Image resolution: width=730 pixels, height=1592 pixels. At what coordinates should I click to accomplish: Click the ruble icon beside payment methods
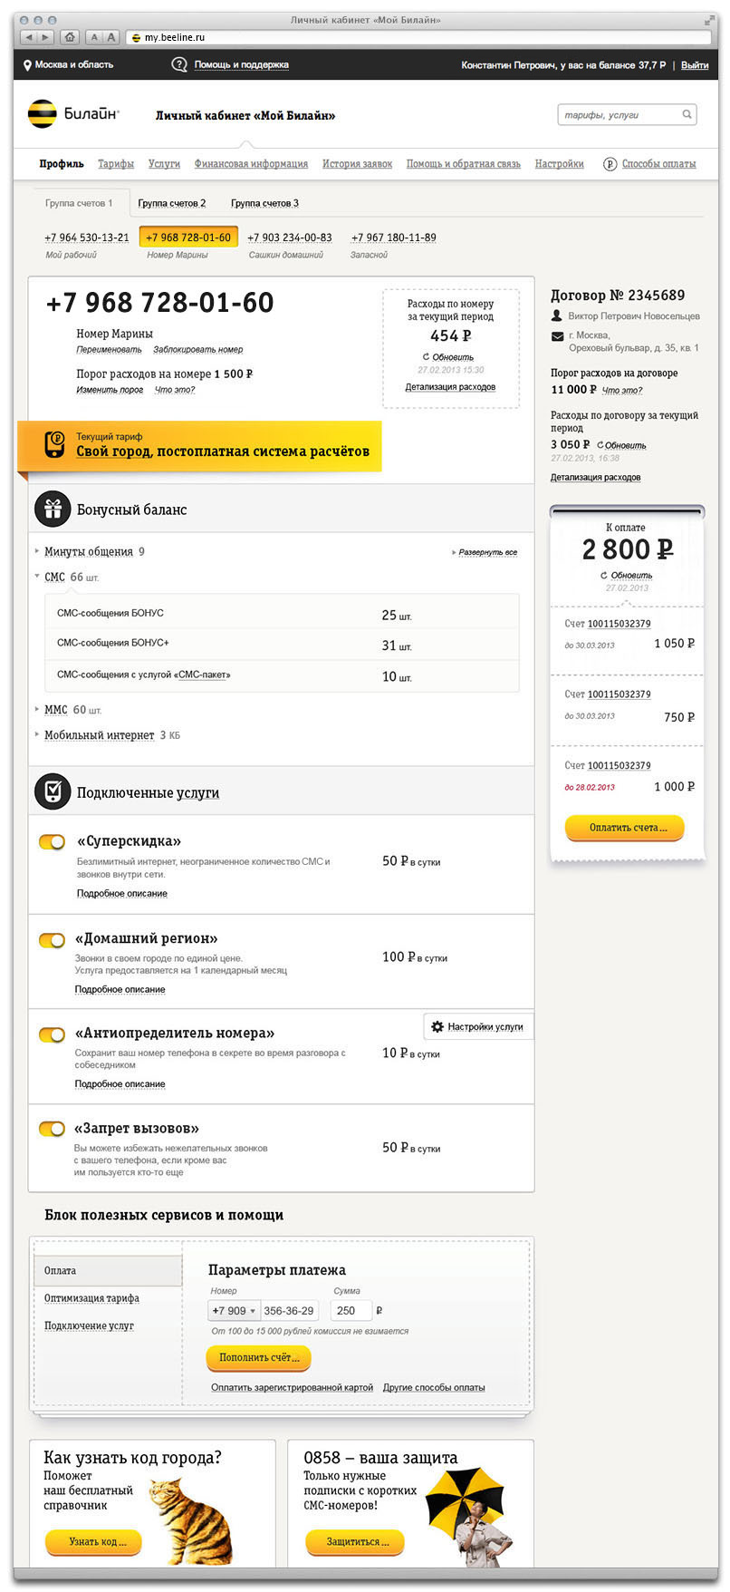tap(610, 164)
